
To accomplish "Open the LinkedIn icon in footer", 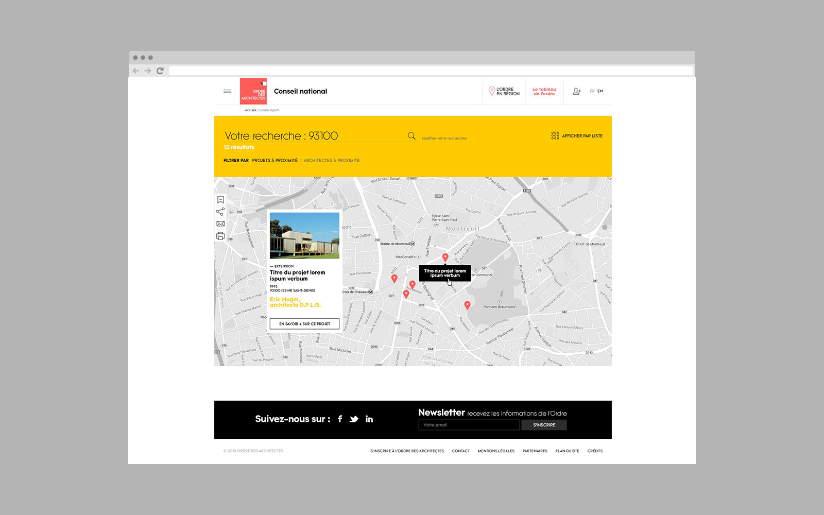I will [x=369, y=419].
